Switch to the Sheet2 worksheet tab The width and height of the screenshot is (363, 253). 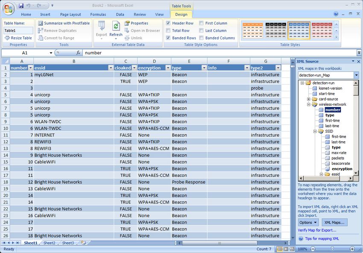tap(49, 243)
